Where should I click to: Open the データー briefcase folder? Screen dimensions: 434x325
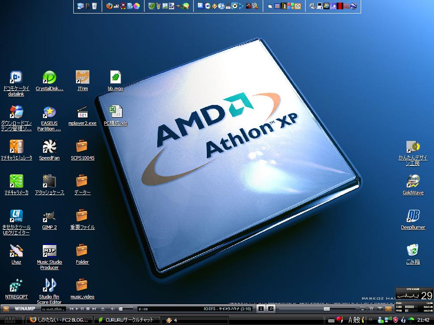click(83, 185)
